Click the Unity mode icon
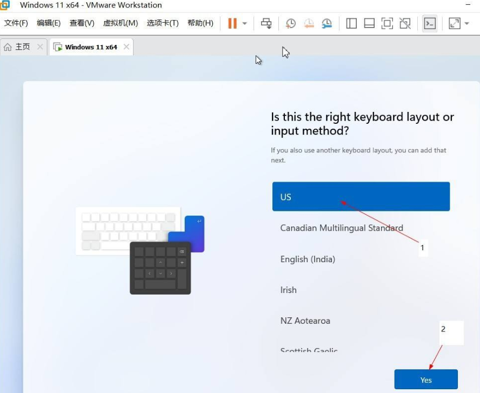Viewport: 480px width, 393px height. point(405,23)
